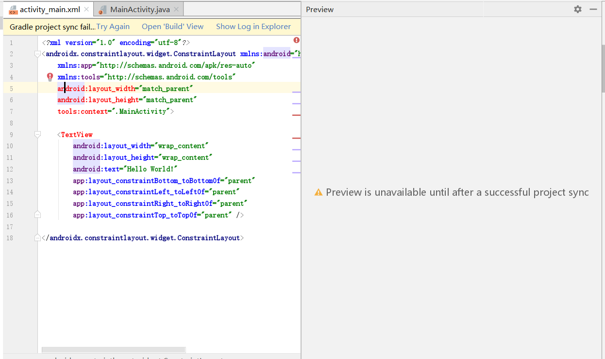This screenshot has height=359, width=605.
Task: Click xmlns:app attribute on line 3
Action: (x=75, y=65)
